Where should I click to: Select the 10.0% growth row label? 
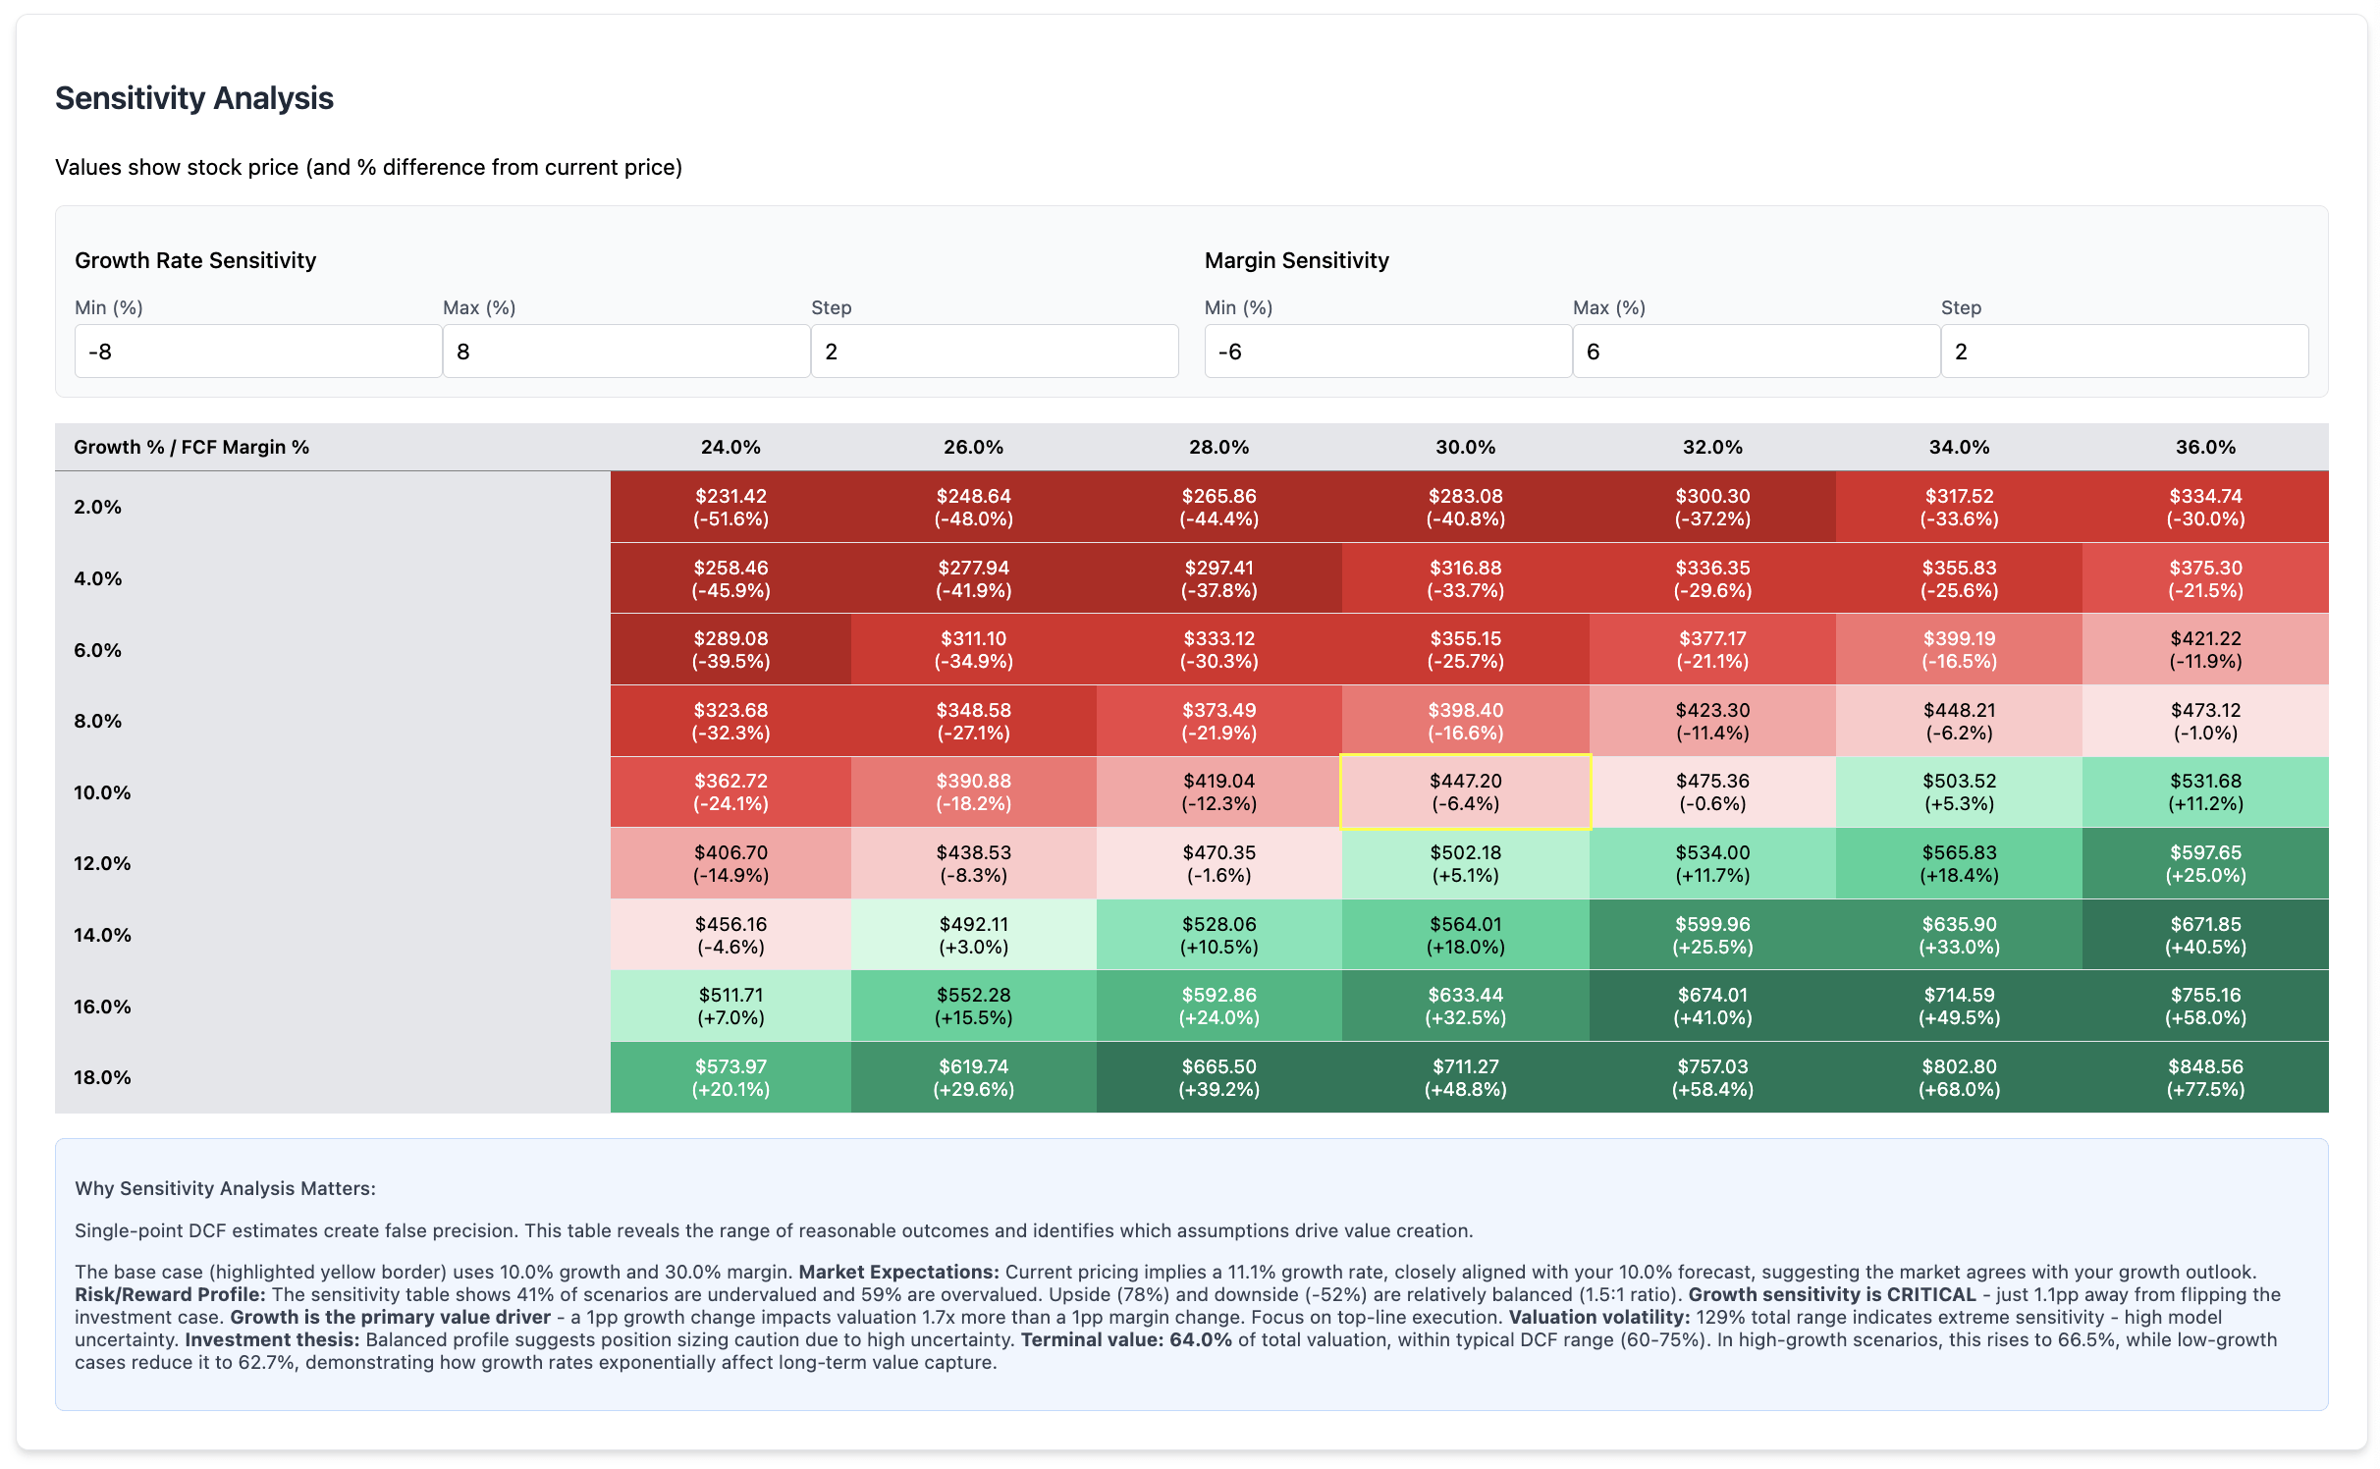pyautogui.click(x=102, y=792)
